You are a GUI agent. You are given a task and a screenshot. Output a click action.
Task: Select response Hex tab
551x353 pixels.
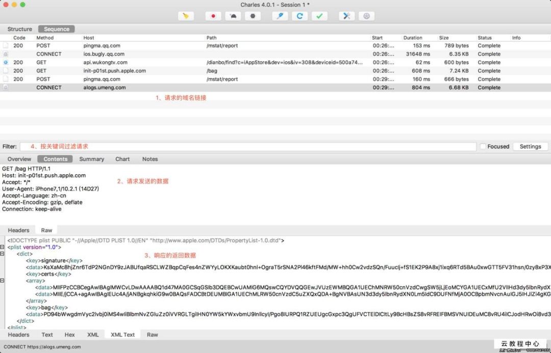69,335
